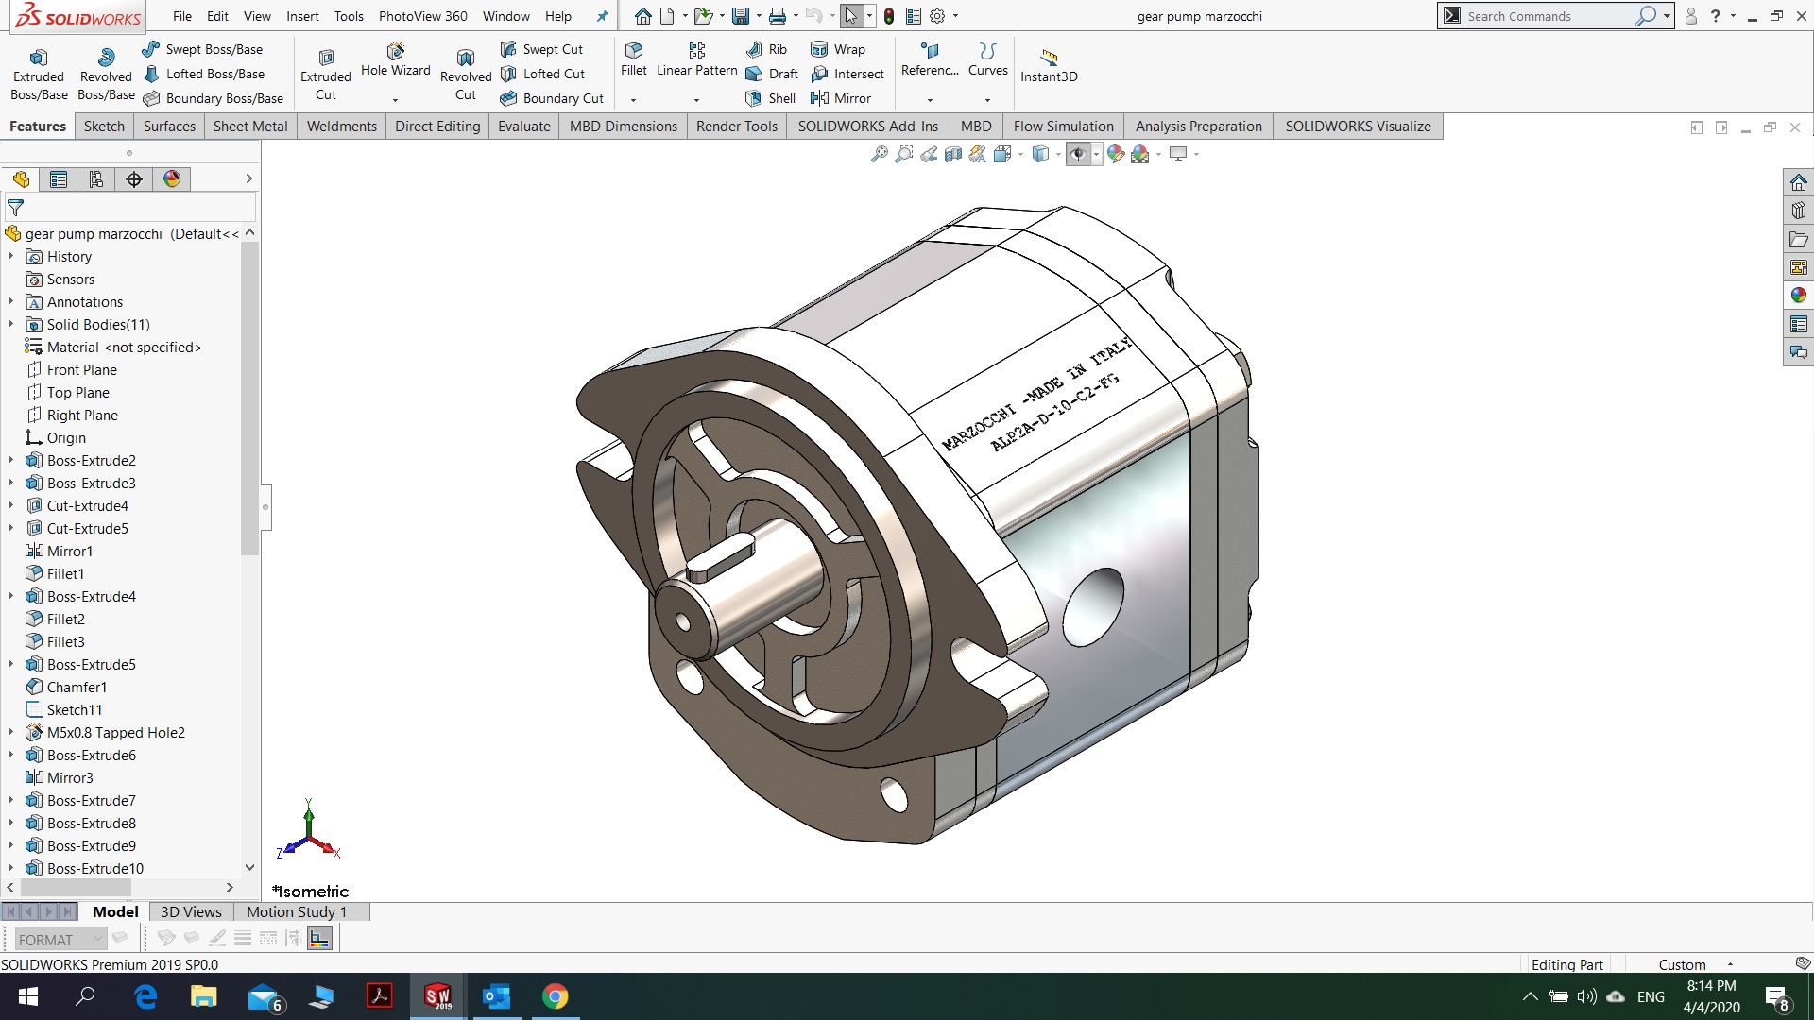Switch to the Sketch tab
Viewport: 1814px width, 1020px height.
(102, 126)
